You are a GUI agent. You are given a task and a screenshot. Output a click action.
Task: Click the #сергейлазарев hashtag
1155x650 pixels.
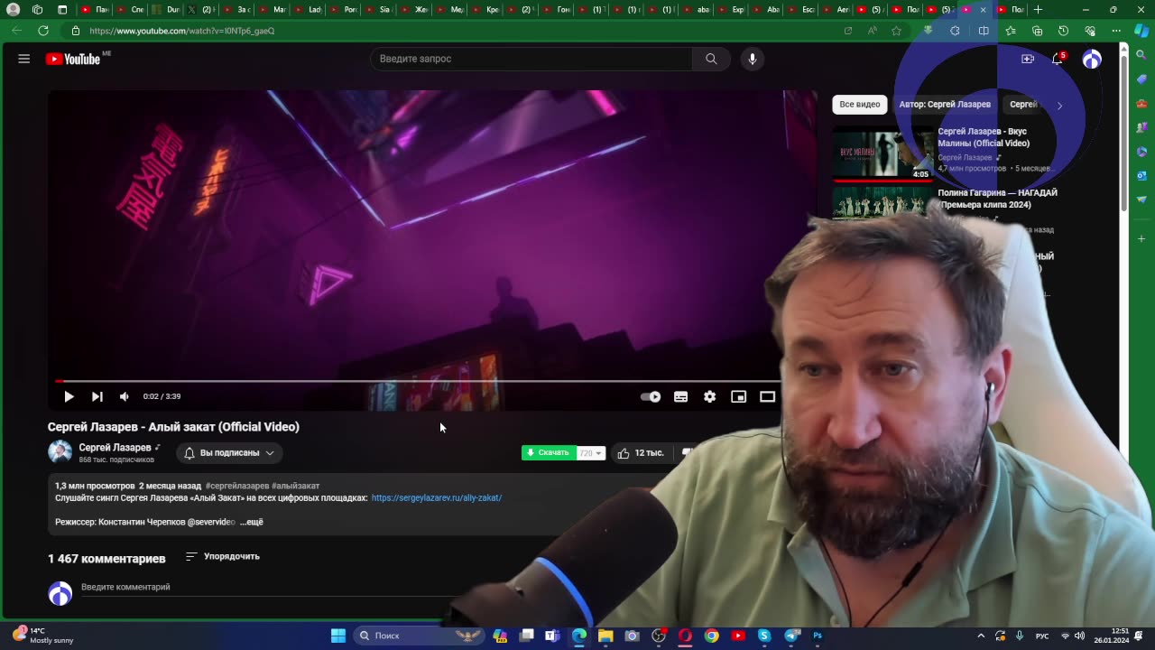[x=237, y=486]
